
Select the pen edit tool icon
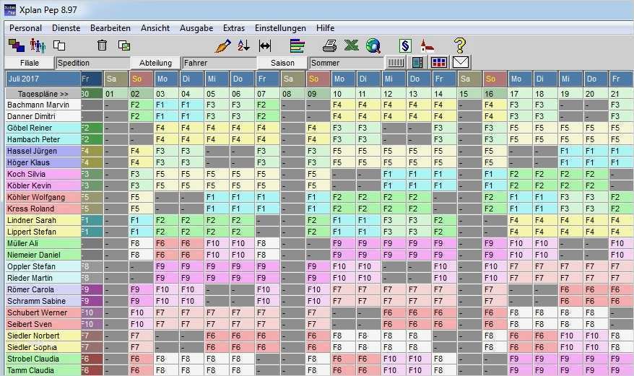click(222, 45)
